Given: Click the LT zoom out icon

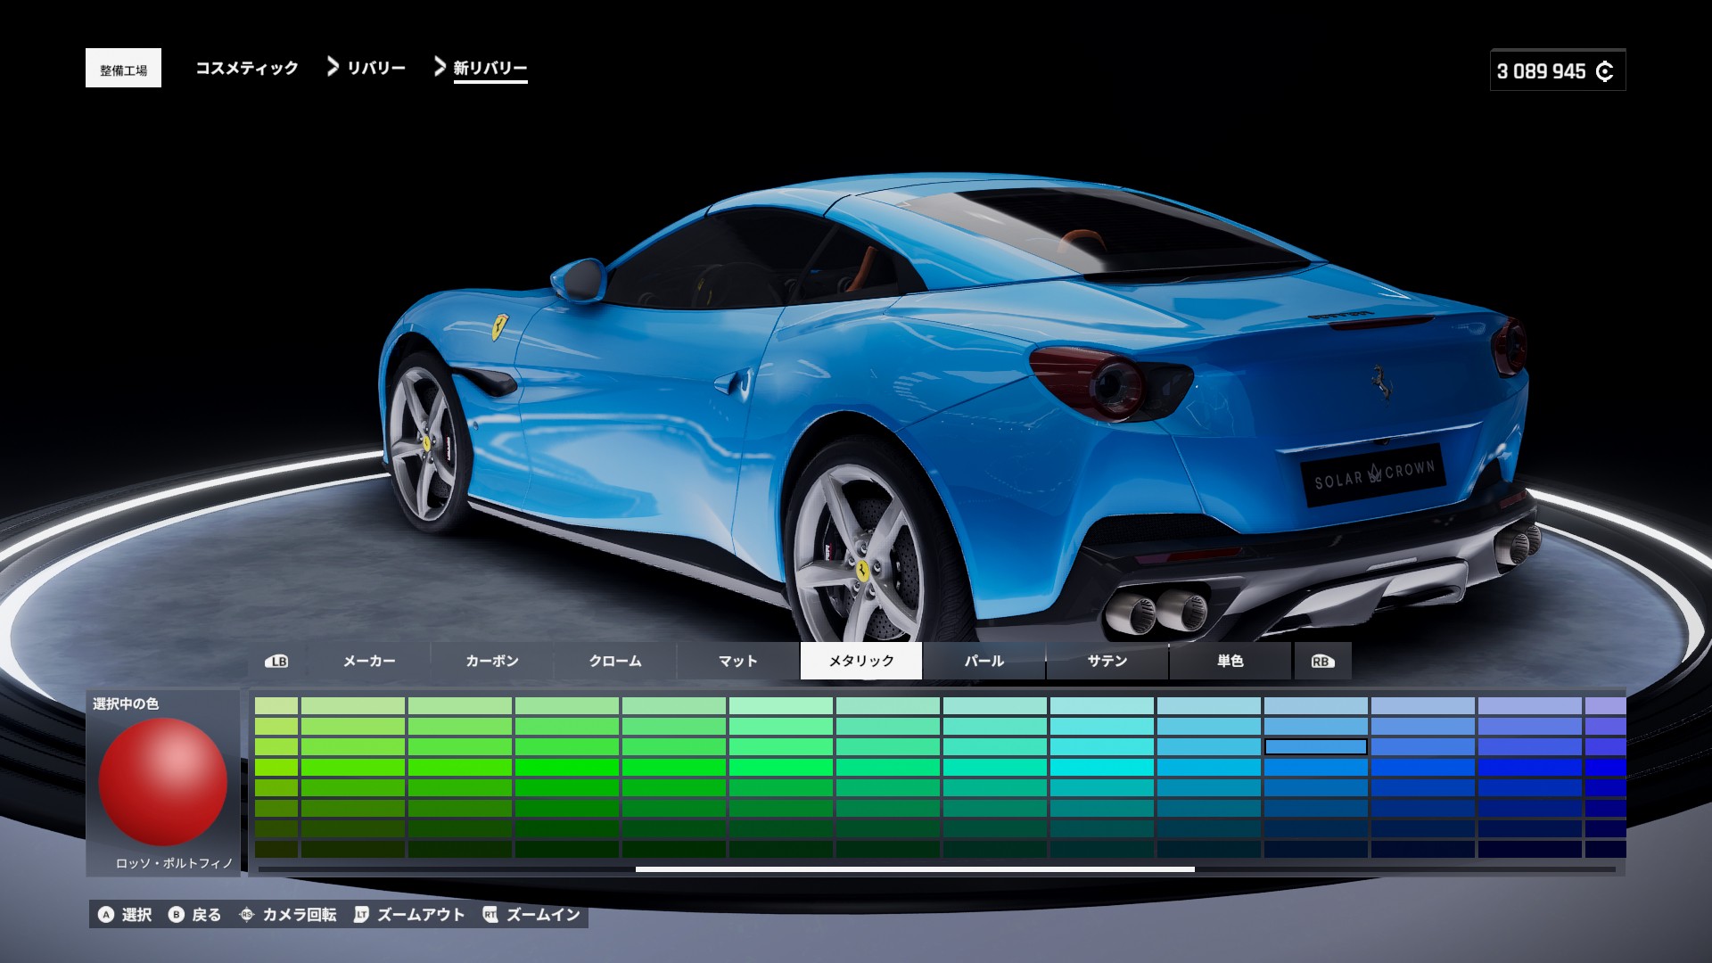Looking at the screenshot, I should pyautogui.click(x=361, y=915).
